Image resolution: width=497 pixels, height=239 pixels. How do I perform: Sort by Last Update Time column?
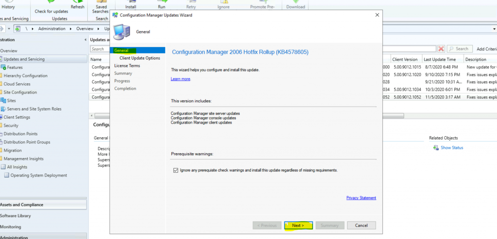(443, 59)
